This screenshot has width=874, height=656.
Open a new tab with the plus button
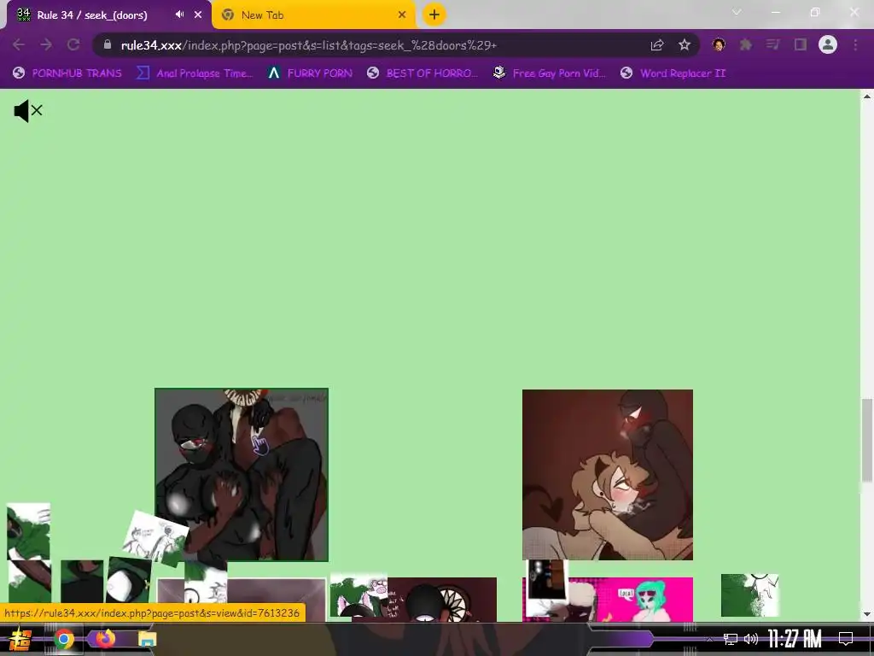[434, 15]
